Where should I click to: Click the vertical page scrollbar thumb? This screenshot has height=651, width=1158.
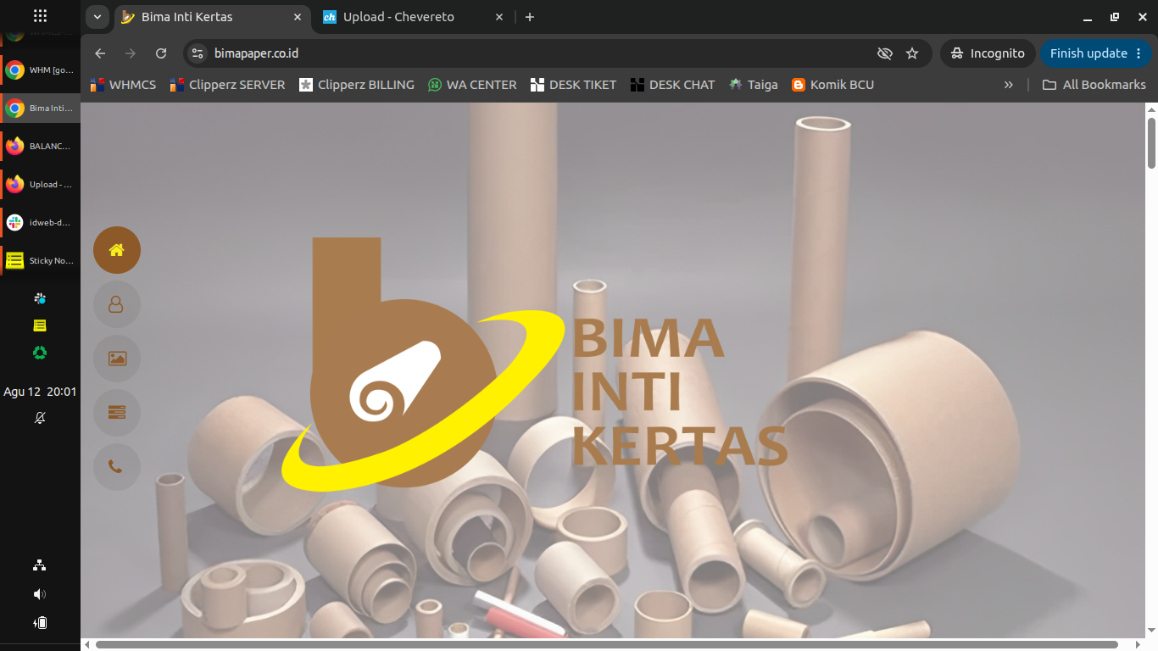pyautogui.click(x=1151, y=143)
